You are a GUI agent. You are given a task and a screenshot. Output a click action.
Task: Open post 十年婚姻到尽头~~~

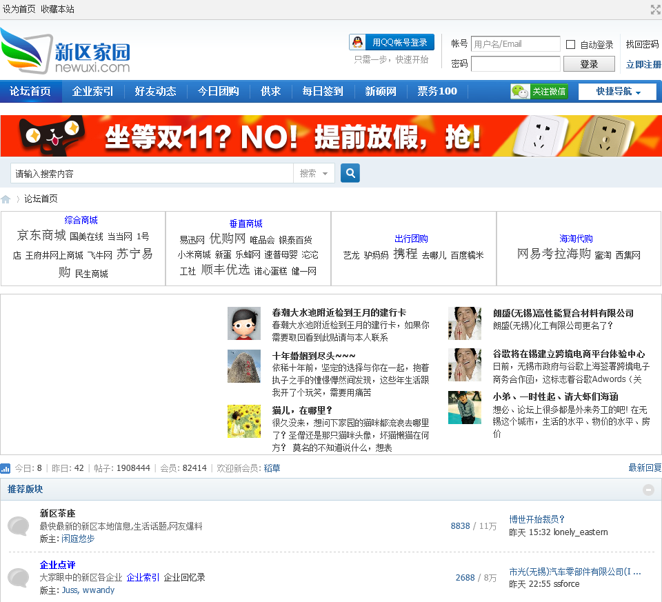pos(314,355)
